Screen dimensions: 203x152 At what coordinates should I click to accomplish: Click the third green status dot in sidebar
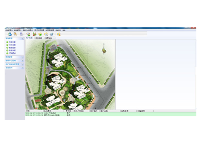pyautogui.click(x=7, y=47)
